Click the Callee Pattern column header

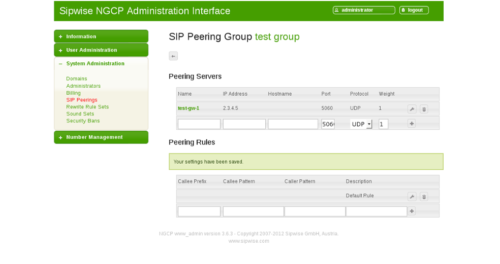(239, 181)
